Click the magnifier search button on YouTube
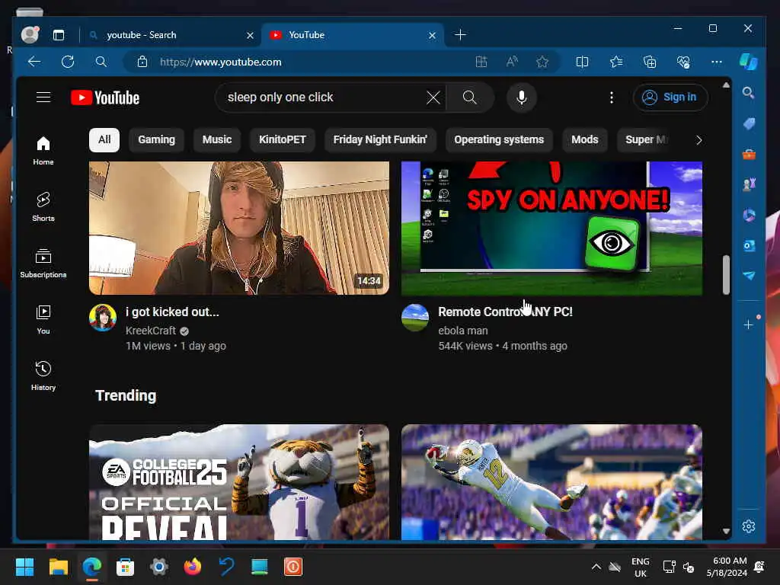This screenshot has width=780, height=585. [469, 97]
